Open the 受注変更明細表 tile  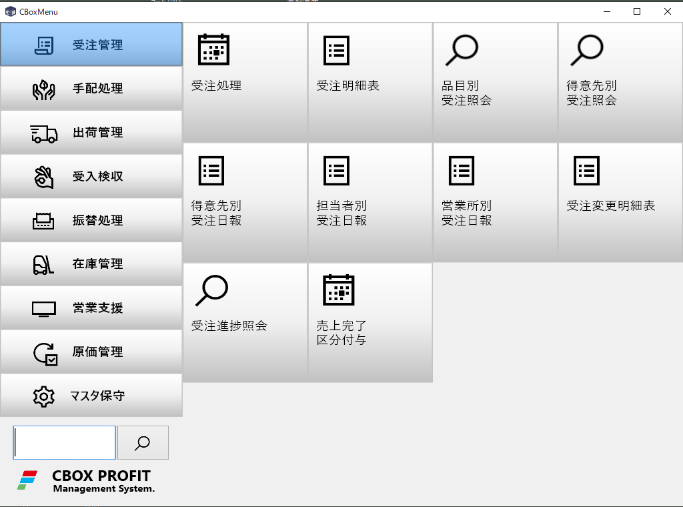[620, 202]
